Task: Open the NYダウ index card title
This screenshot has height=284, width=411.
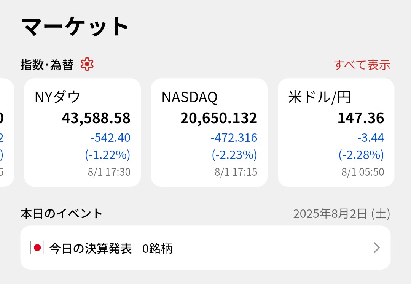Action: pyautogui.click(x=57, y=97)
